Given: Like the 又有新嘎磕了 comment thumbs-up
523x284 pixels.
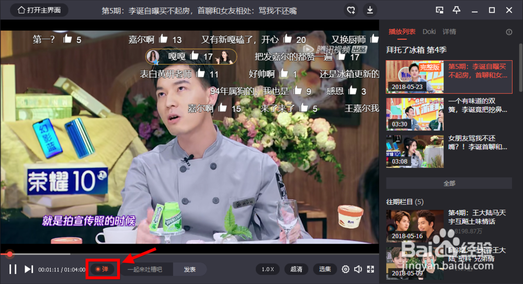Looking at the screenshot, I should click(x=288, y=39).
